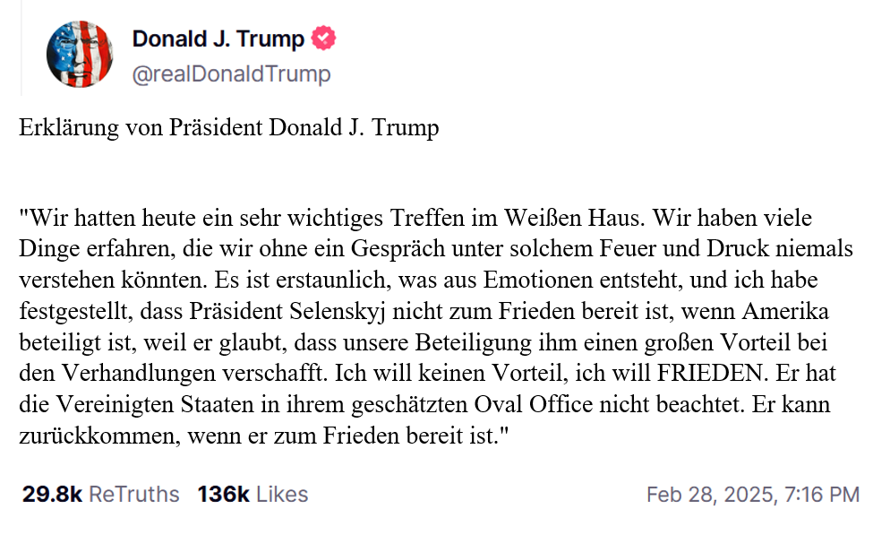Click 'Vereinigten Staaten' in the post text
This screenshot has height=535, width=873.
155,404
